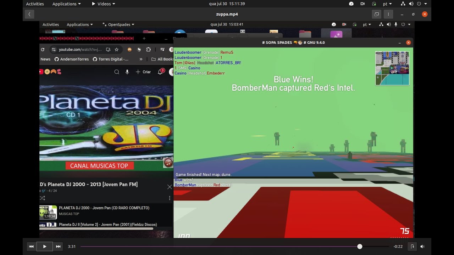Open Activities in the top GNOME bar

[x=35, y=4]
